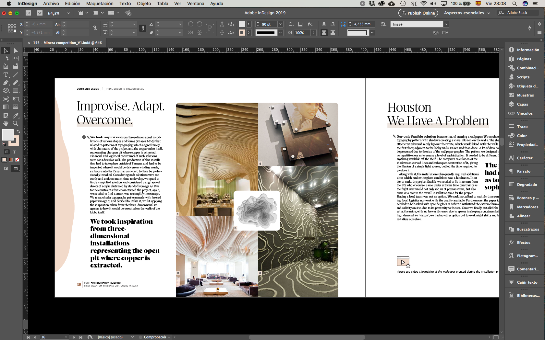
Task: Click the Publish Online button
Action: point(418,13)
